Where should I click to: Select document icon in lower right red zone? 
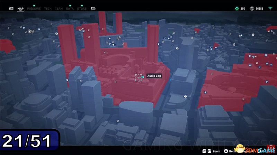[x=243, y=99]
